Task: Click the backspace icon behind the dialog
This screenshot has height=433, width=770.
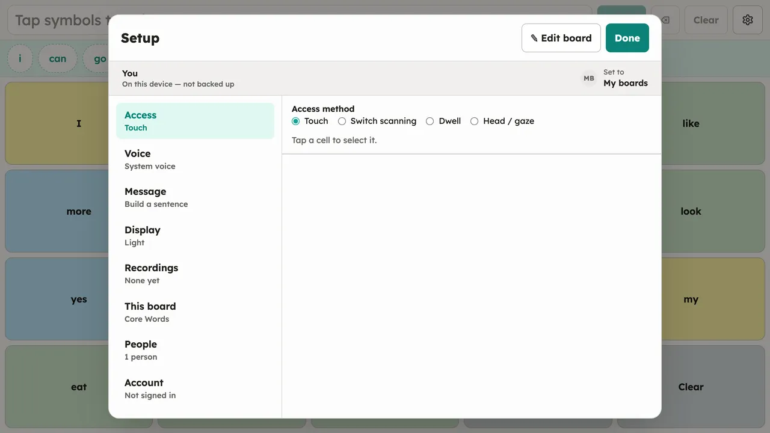Action: (665, 20)
